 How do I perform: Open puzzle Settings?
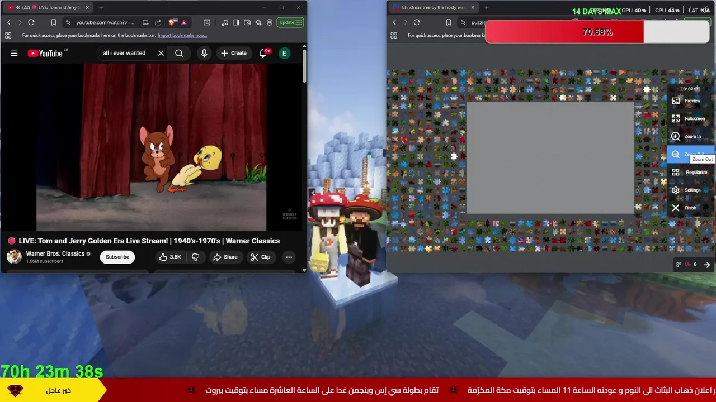[x=691, y=190]
